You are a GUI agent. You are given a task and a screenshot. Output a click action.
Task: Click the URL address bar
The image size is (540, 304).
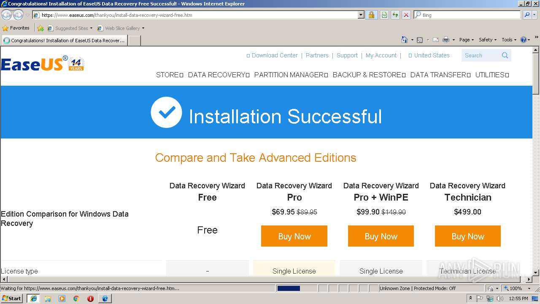pos(199,15)
